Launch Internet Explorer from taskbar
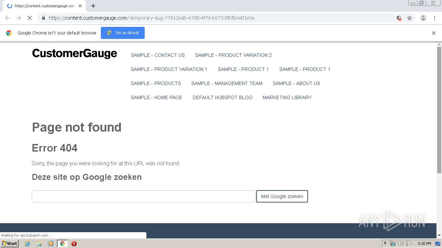442x248 pixels. tap(28, 244)
